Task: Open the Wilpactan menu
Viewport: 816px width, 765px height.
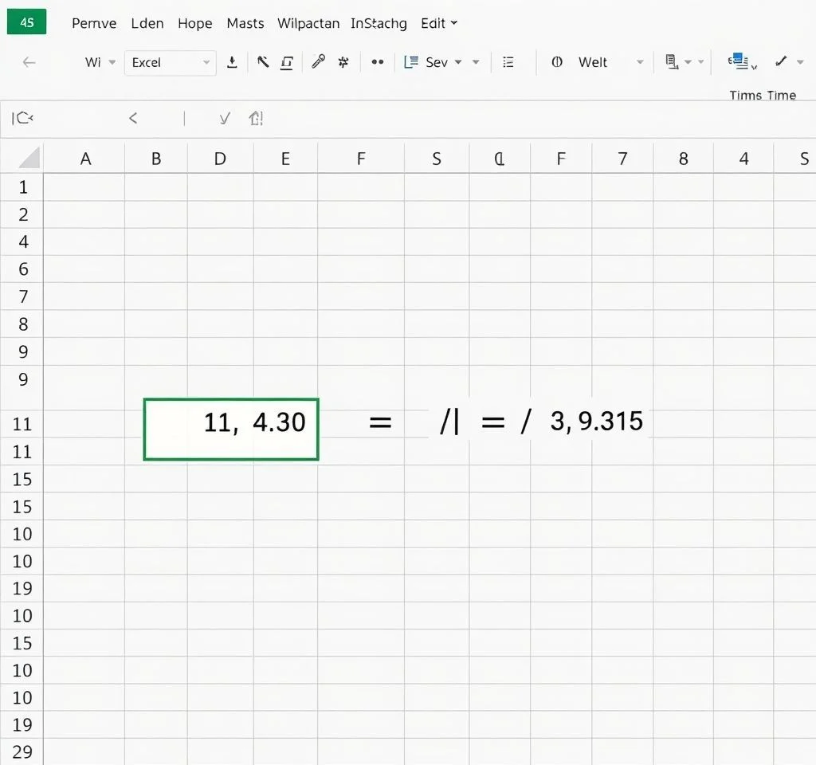Action: tap(308, 23)
